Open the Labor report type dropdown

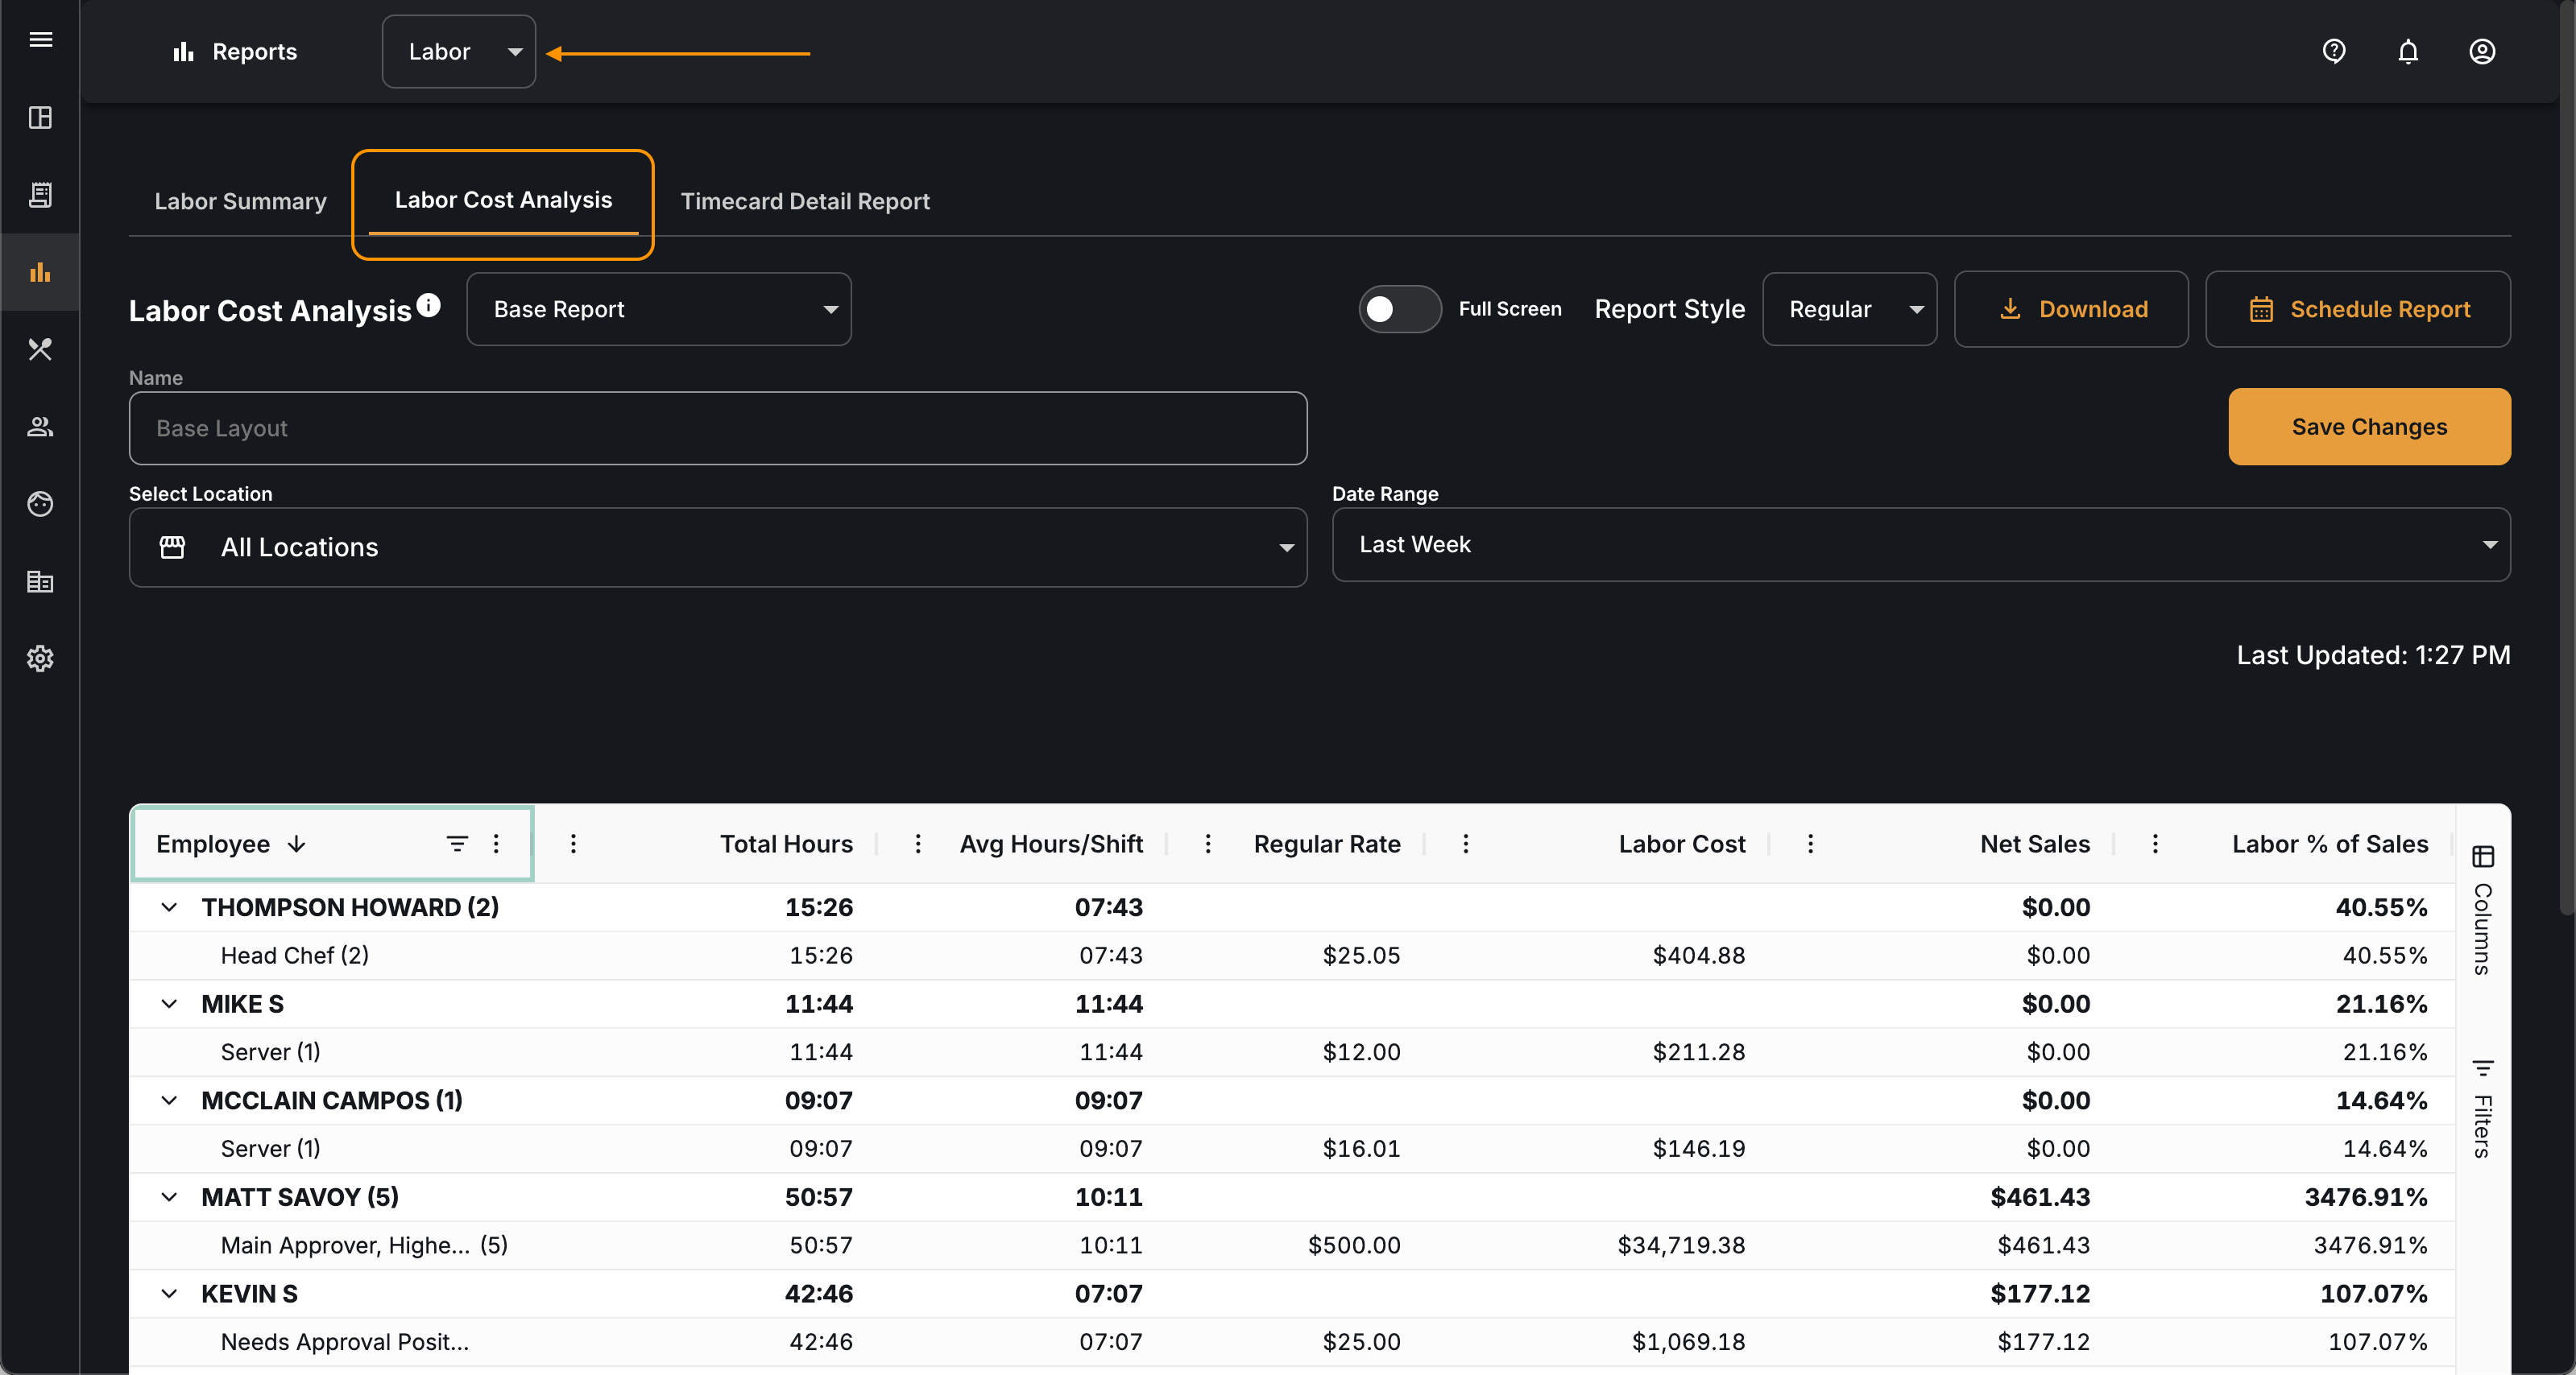tap(459, 52)
